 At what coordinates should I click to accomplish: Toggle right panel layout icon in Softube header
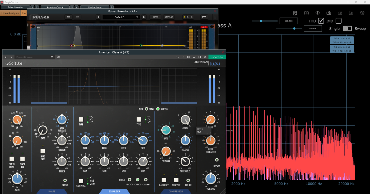coord(200,57)
